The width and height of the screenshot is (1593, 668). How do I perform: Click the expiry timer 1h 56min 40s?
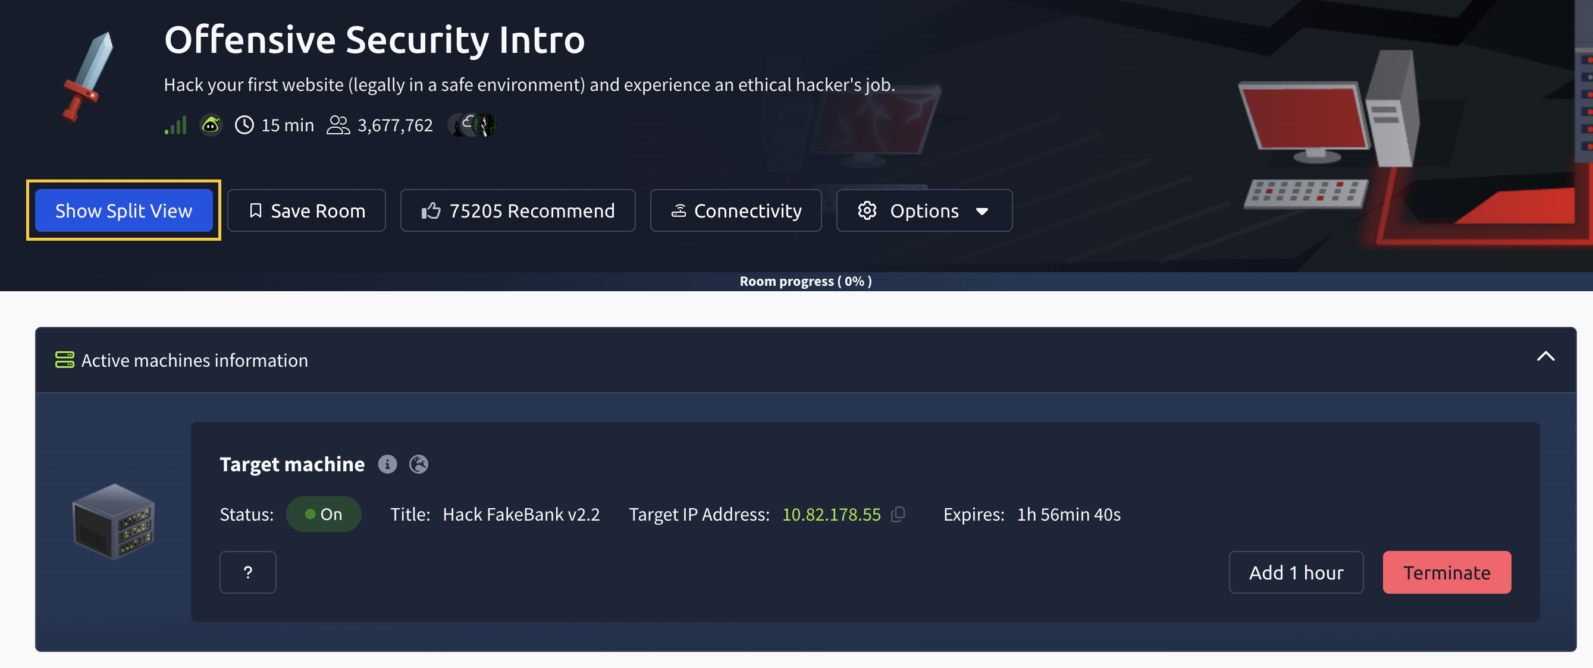click(1068, 514)
